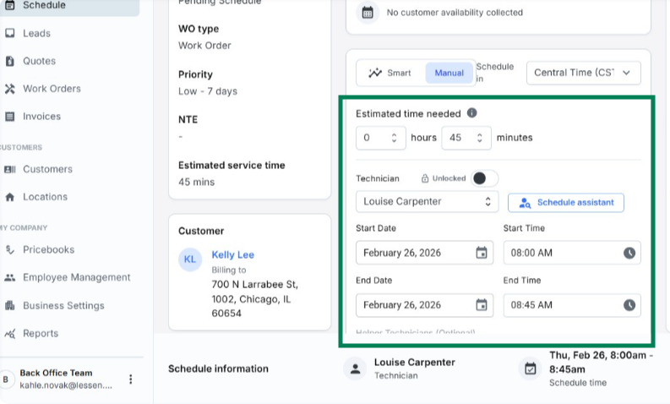Click the Start Date calendar icon
Screen dimensions: 670x404
point(481,253)
